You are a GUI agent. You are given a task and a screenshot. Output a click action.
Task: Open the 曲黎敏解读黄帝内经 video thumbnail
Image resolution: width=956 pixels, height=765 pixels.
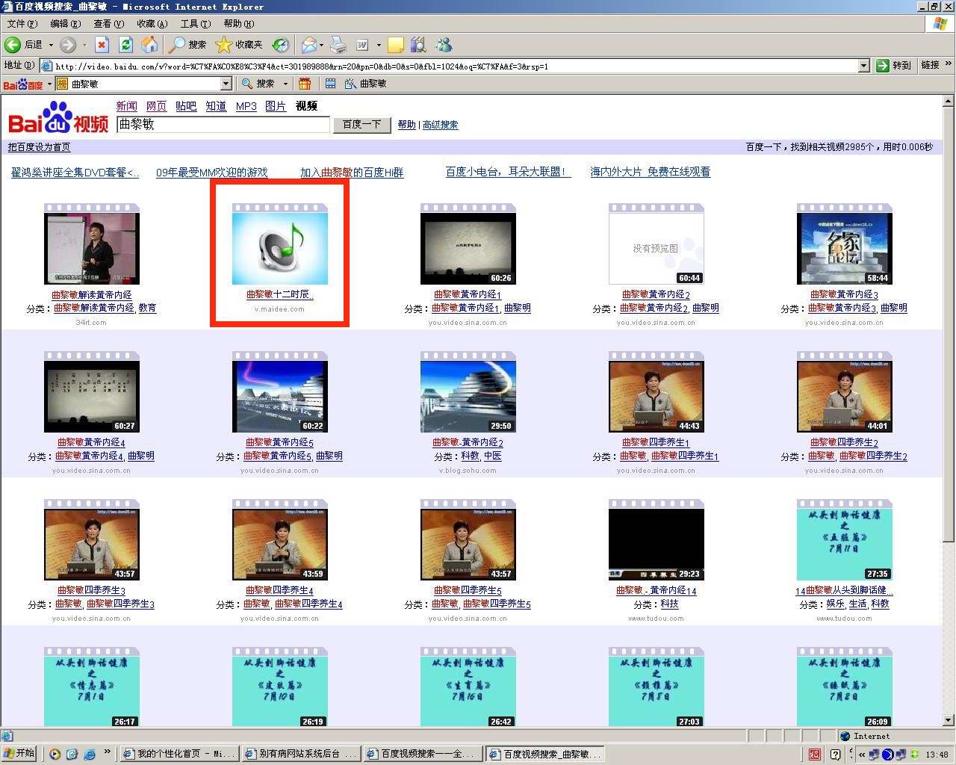(x=91, y=248)
